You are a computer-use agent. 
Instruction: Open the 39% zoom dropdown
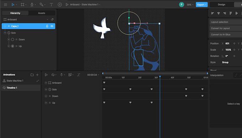(190, 5)
